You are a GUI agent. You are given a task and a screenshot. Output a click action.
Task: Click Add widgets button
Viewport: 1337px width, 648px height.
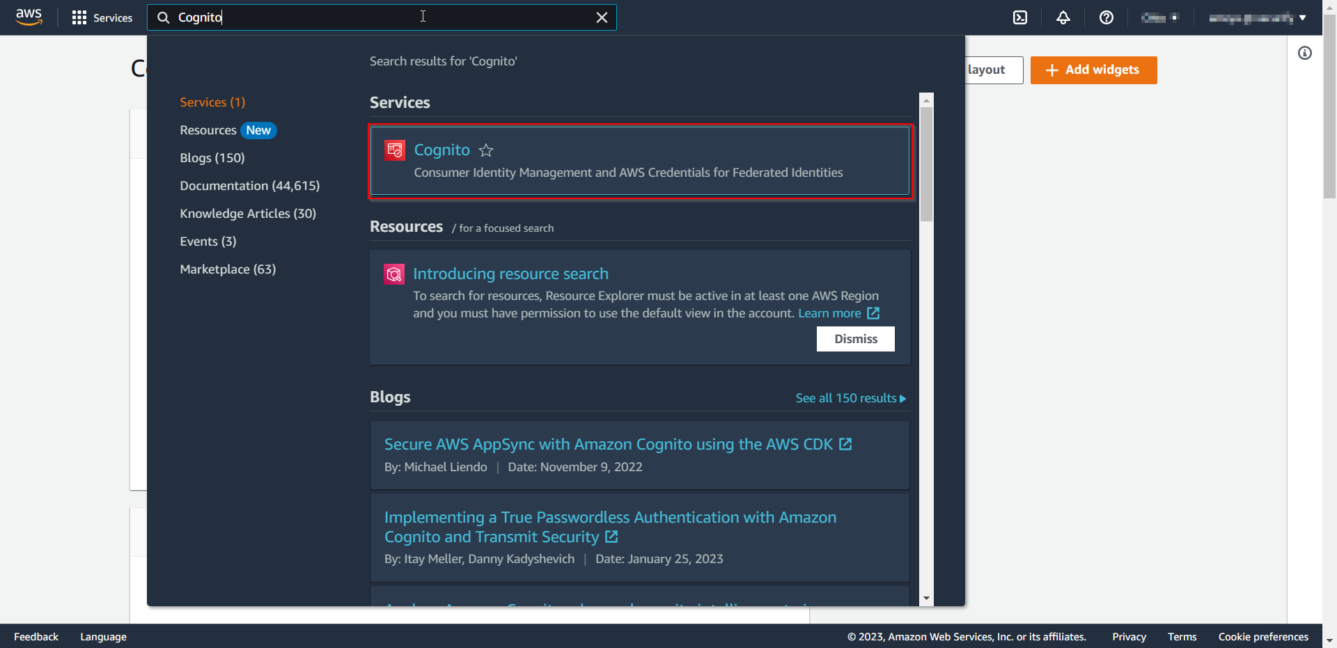tap(1093, 70)
